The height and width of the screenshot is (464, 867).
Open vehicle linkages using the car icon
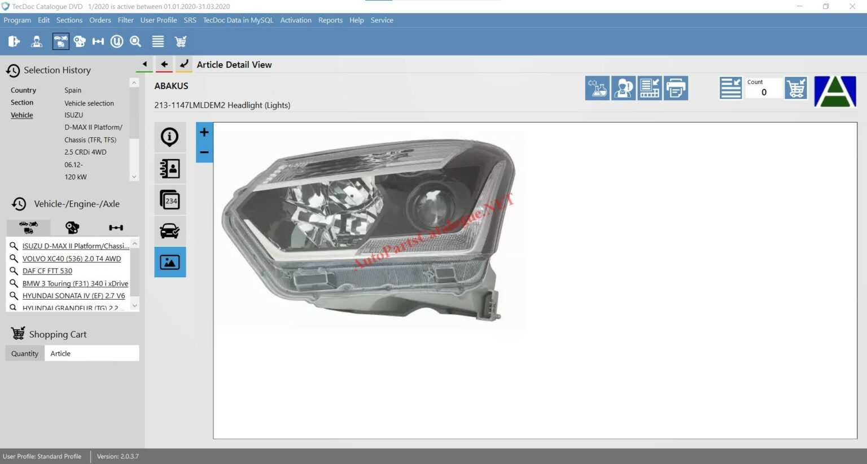[x=170, y=230]
